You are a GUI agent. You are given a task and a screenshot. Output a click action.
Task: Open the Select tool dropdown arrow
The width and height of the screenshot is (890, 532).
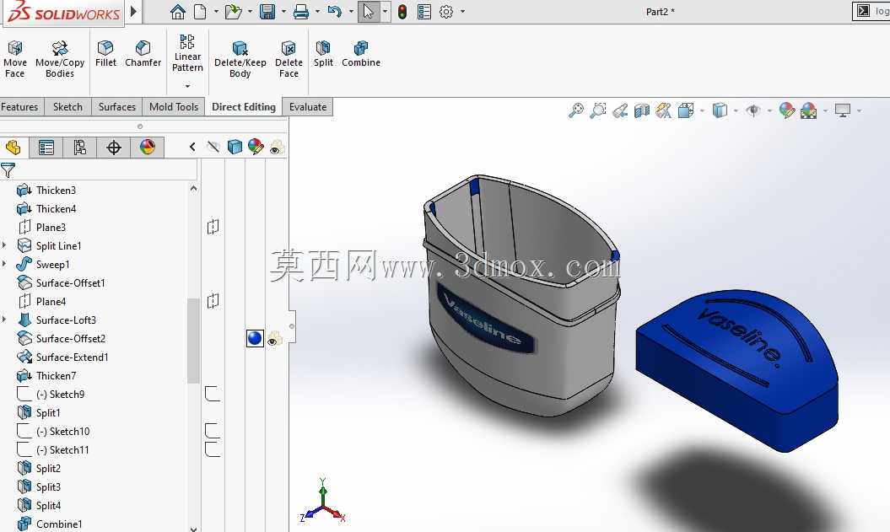[x=386, y=11]
